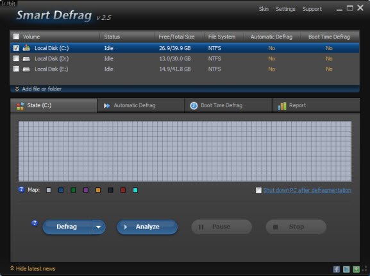Click the help icon beside Defrag button
The height and width of the screenshot is (276, 370).
coord(35,223)
